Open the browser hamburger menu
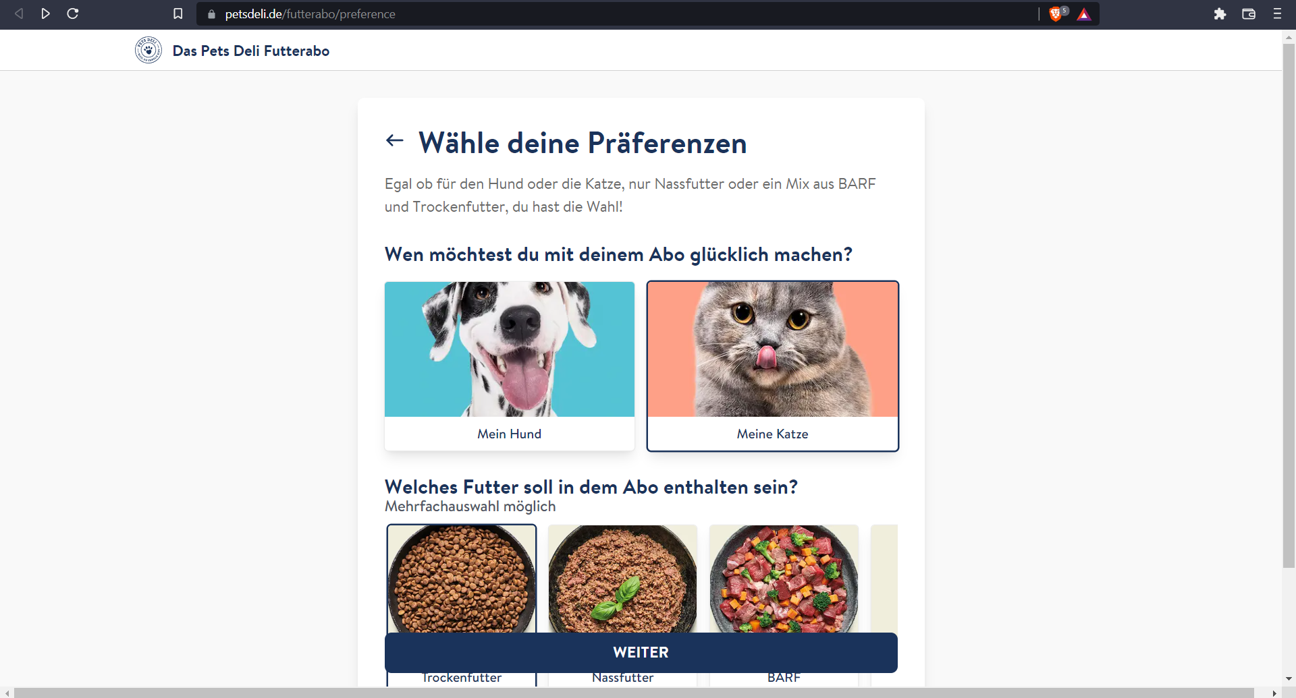Image resolution: width=1296 pixels, height=698 pixels. [1277, 13]
